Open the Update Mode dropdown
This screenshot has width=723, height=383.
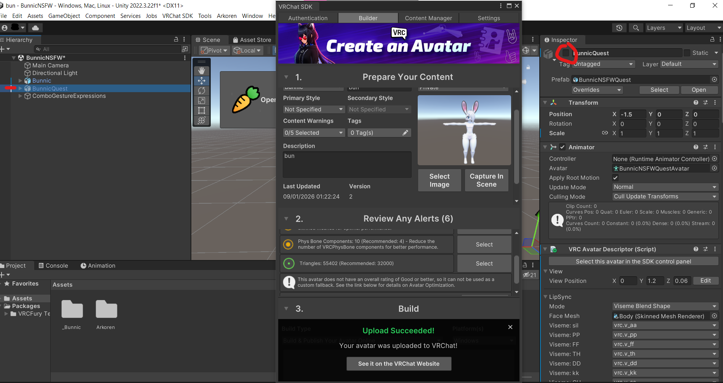click(665, 187)
